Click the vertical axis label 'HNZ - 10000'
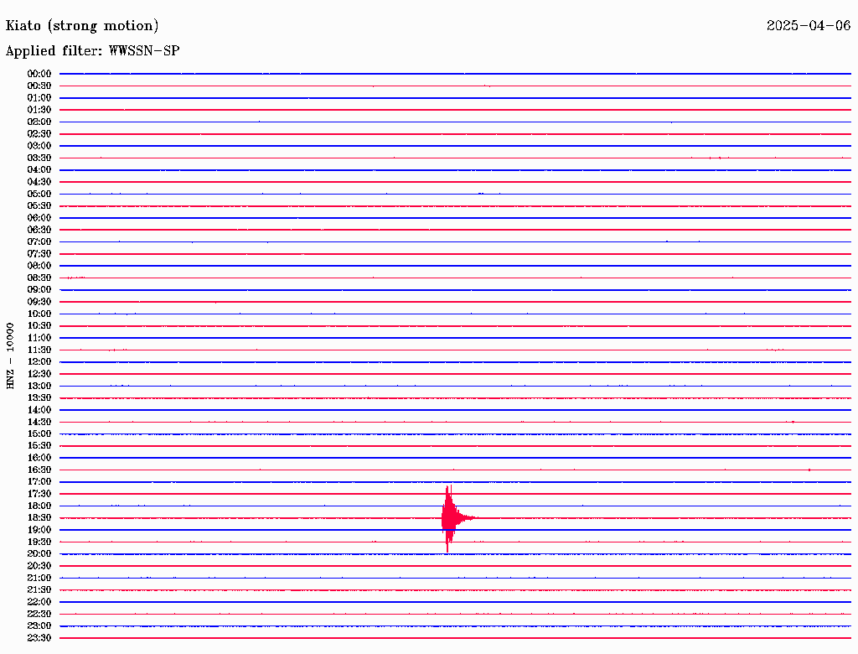Screen dimensions: 858x654 click(10, 356)
